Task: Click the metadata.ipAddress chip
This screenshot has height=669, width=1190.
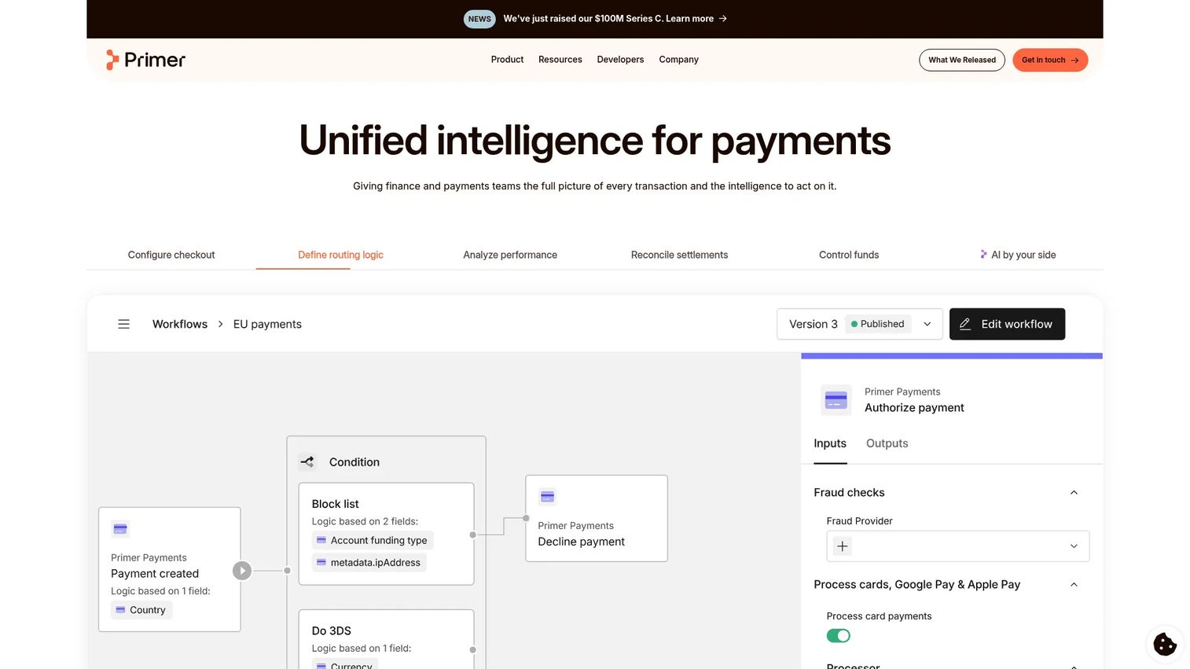Action: [369, 562]
